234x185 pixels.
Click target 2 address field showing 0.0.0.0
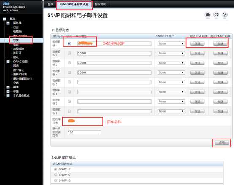pyautogui.click(x=114, y=53)
